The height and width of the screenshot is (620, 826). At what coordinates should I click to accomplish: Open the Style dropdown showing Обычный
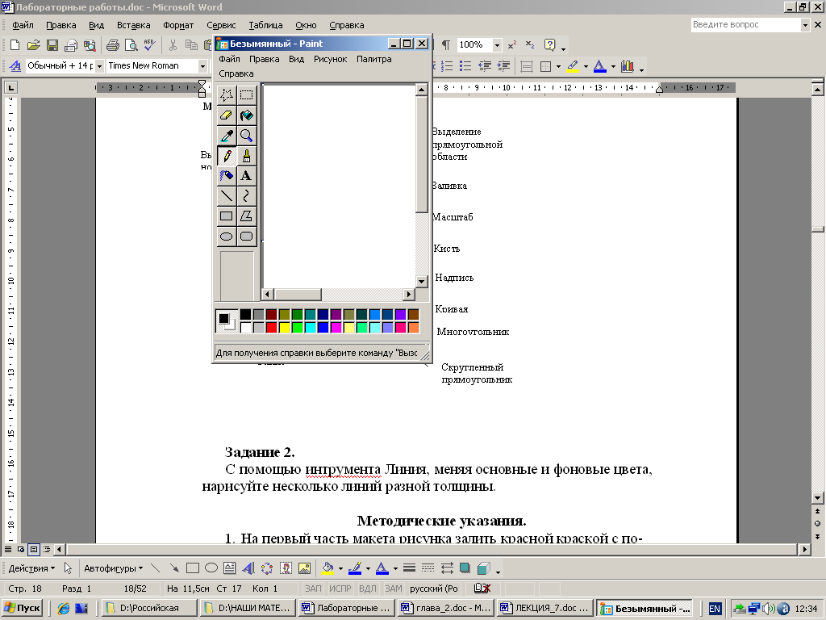99,66
